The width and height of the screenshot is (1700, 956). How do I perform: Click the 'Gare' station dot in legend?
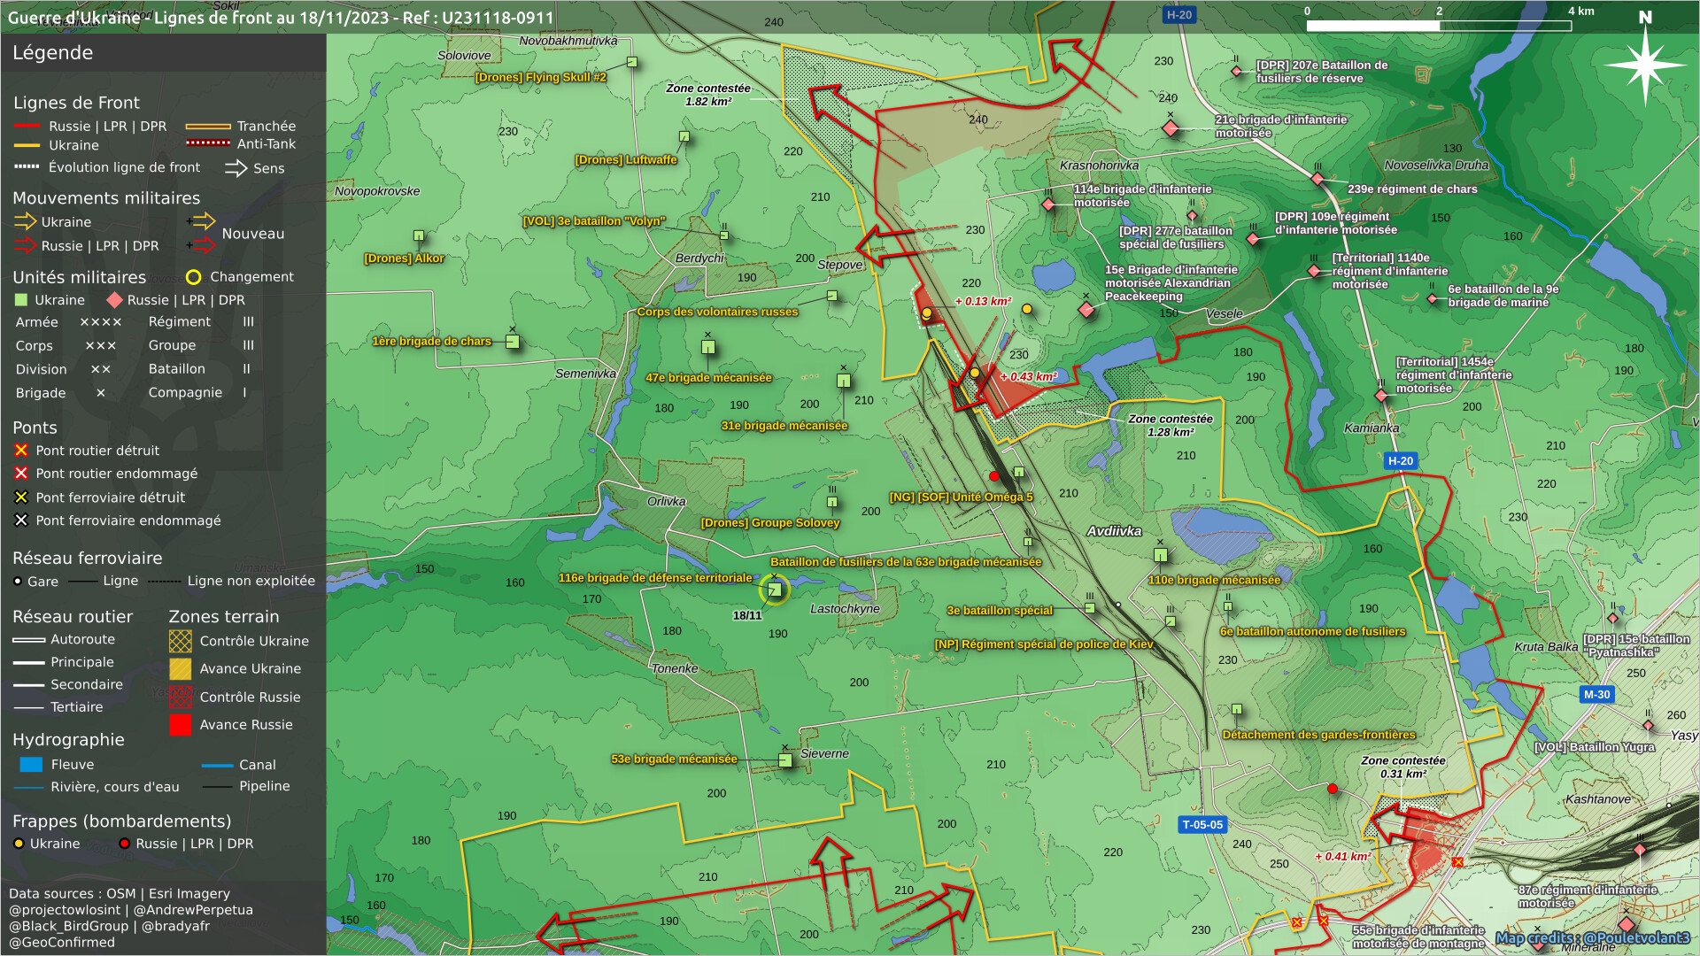click(18, 582)
